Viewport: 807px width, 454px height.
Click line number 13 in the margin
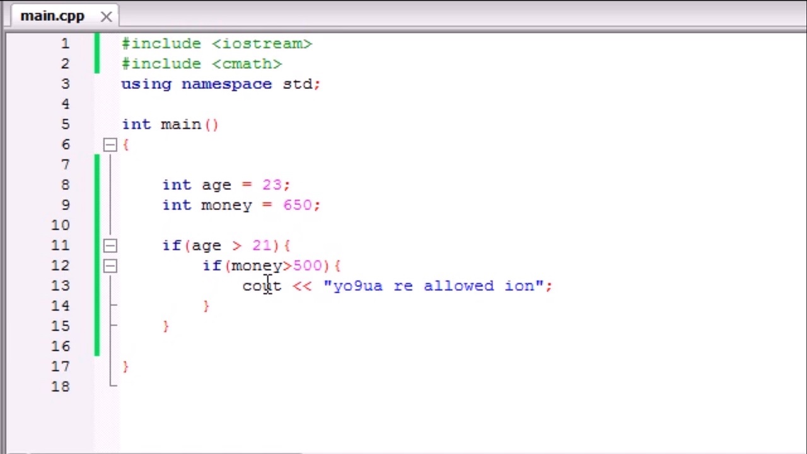[61, 286]
